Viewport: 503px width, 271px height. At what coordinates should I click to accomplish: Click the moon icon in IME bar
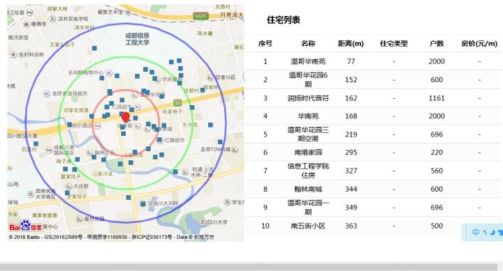point(493,232)
